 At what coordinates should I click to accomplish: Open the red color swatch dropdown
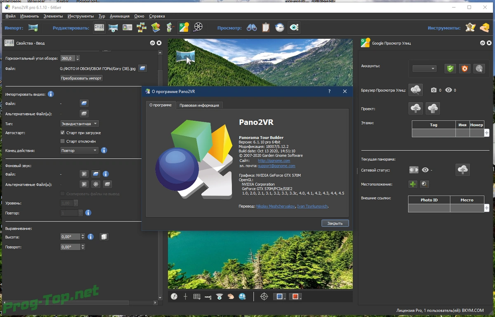pos(295,296)
